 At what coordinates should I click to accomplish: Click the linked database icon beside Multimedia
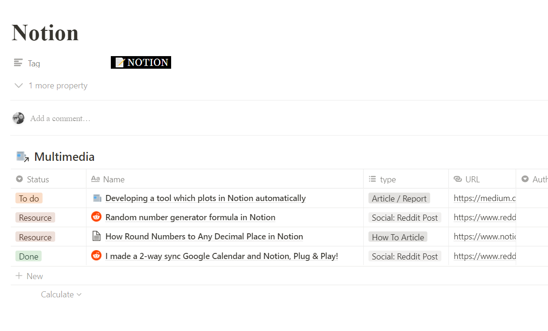click(x=23, y=157)
